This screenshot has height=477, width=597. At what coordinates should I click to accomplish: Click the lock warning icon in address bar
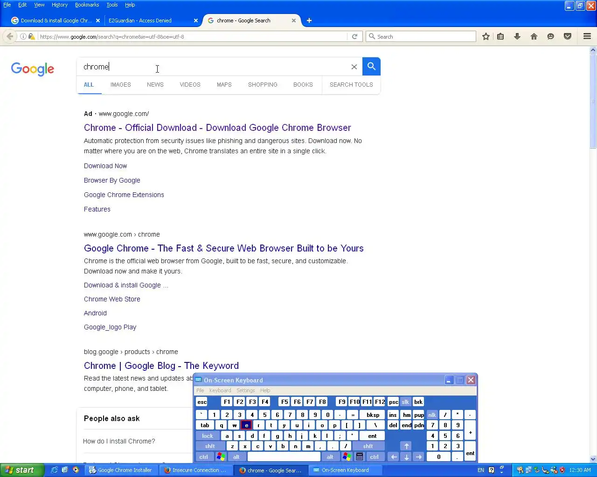click(31, 36)
